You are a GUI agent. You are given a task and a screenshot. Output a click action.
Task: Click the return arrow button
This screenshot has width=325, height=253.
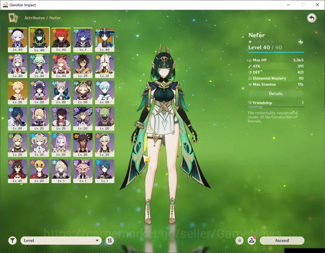click(x=311, y=18)
